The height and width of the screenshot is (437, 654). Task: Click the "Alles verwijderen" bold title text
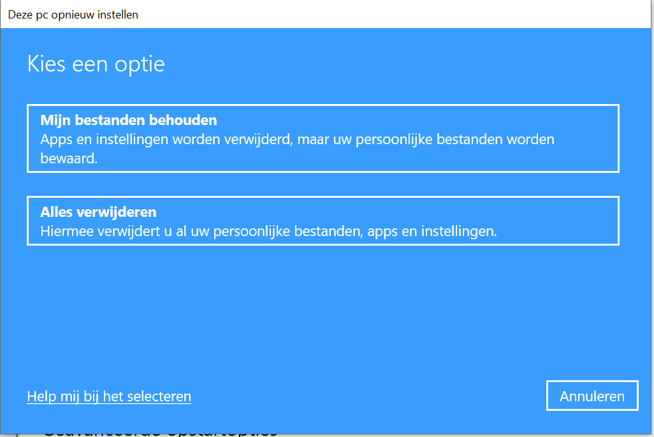pos(98,212)
